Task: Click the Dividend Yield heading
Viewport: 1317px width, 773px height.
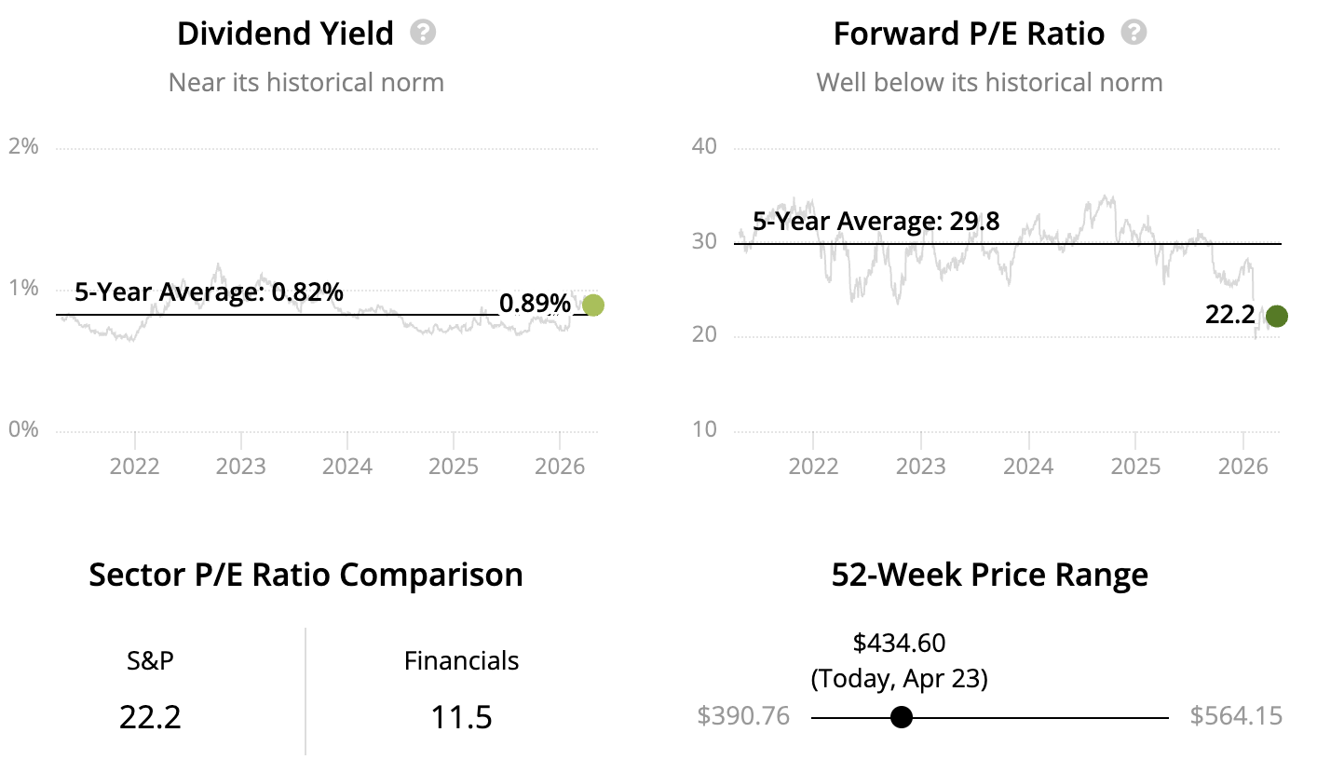Action: point(285,34)
